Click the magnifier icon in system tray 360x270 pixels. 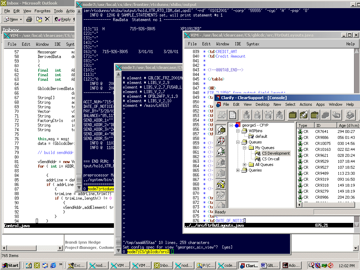(311, 265)
